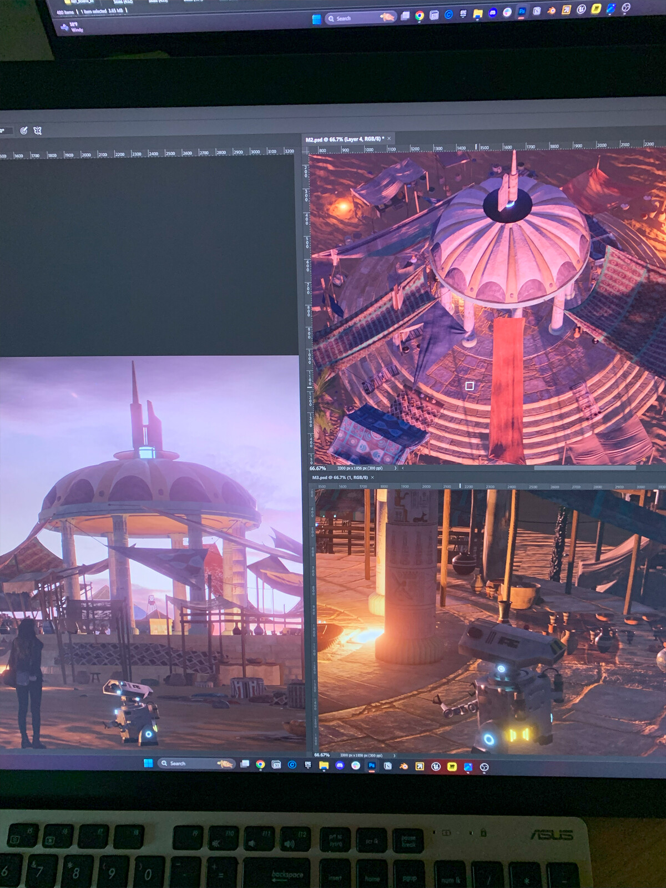Screen dimensions: 666x888
Task: Expand status bar arrow menu of M2.psd
Action: tap(395, 468)
